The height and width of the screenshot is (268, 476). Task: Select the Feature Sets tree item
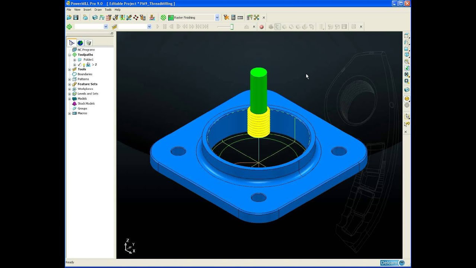click(87, 84)
